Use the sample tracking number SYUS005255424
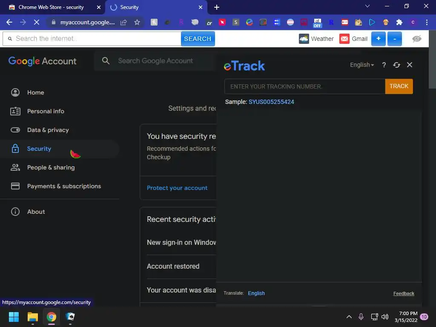 tap(271, 102)
